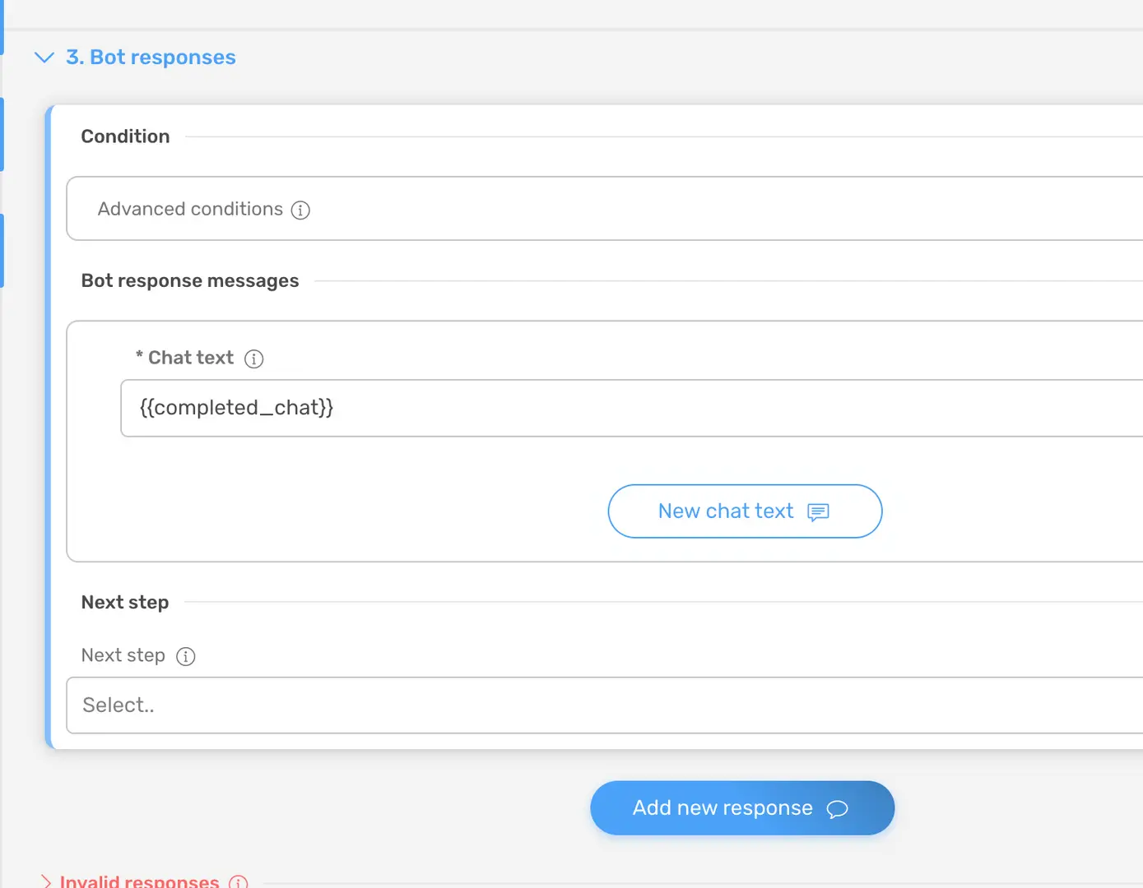Screen dimensions: 1143x888
Task: Click the Condition section heading
Action: click(125, 136)
